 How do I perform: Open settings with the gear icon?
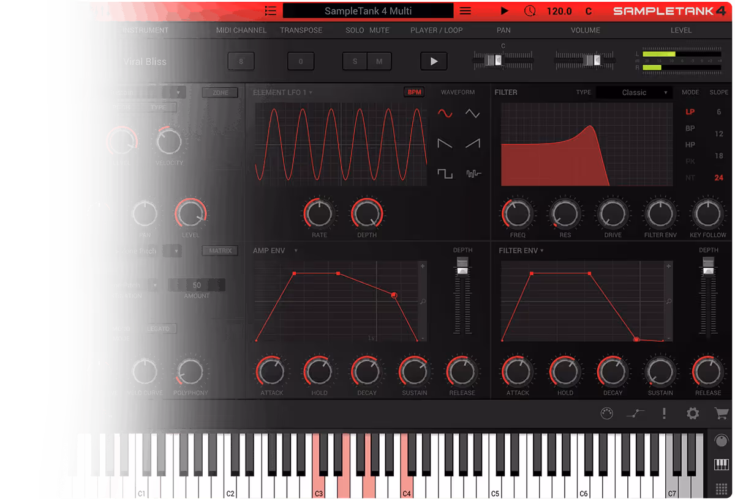tap(693, 414)
